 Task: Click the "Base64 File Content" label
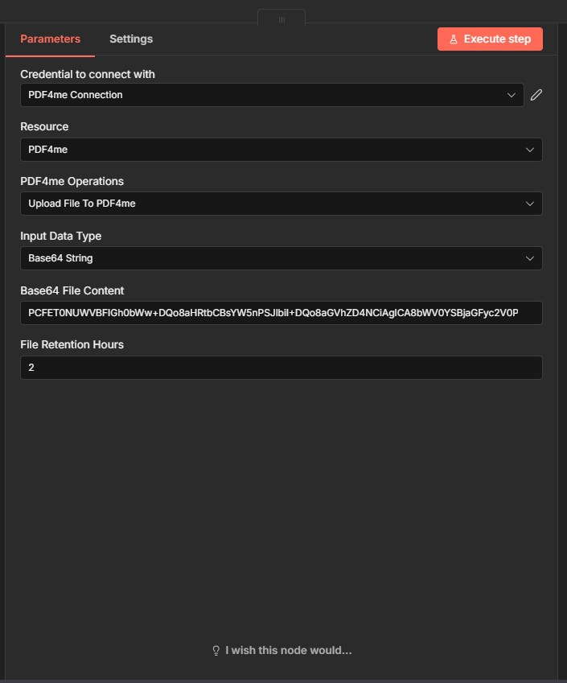click(x=72, y=290)
